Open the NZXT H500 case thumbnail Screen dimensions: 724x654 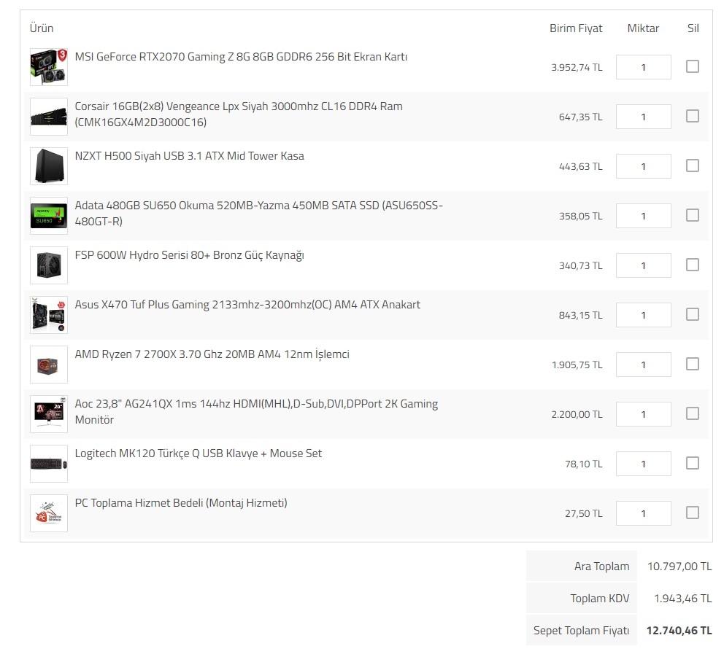click(x=49, y=166)
